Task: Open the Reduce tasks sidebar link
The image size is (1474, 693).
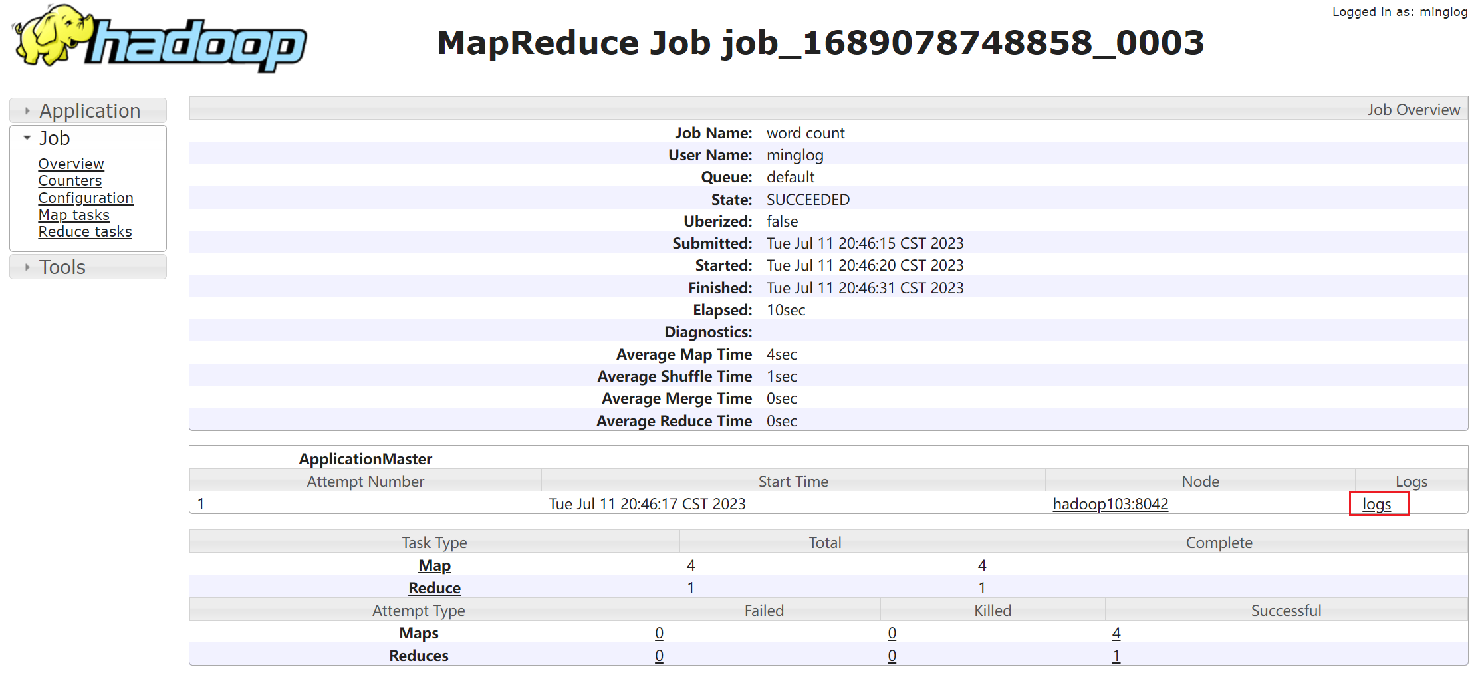Action: [85, 231]
